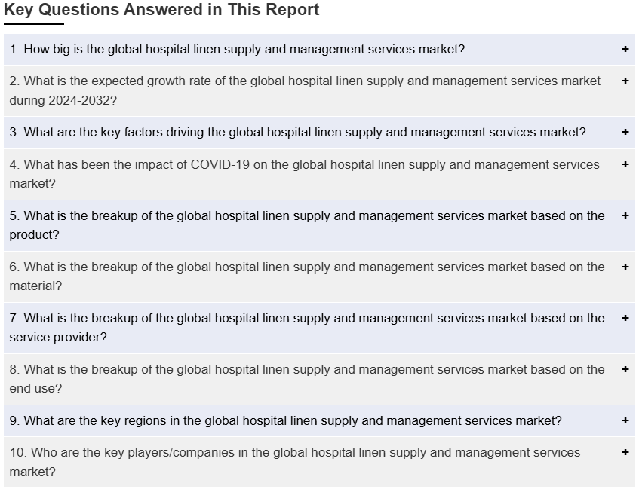Image resolution: width=636 pixels, height=489 pixels.
Task: Click plus icon for end use question
Action: (x=625, y=369)
